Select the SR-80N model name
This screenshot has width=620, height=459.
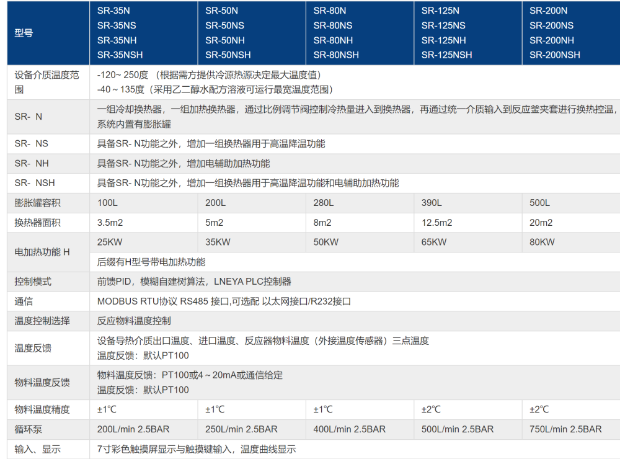[329, 11]
